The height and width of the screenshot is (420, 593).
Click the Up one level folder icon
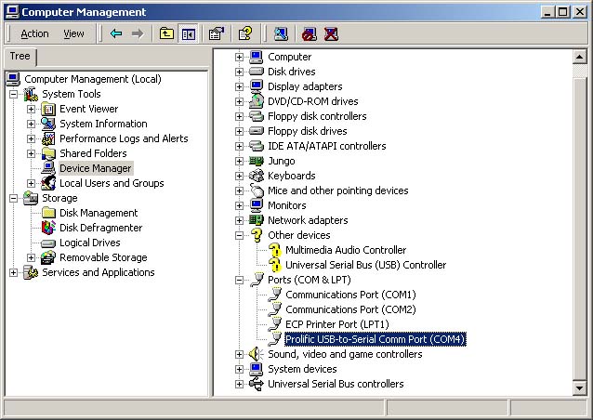point(166,33)
